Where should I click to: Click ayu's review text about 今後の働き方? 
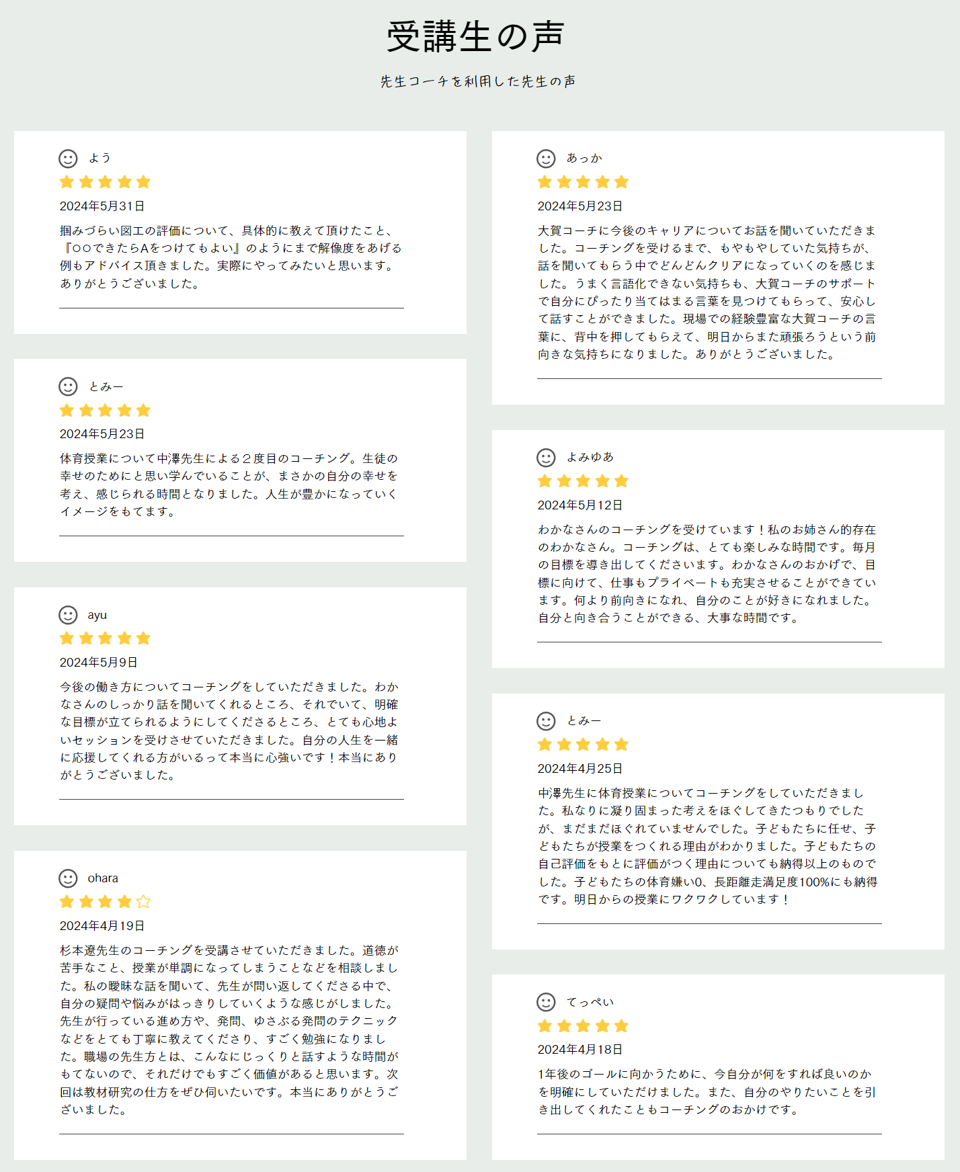point(229,730)
